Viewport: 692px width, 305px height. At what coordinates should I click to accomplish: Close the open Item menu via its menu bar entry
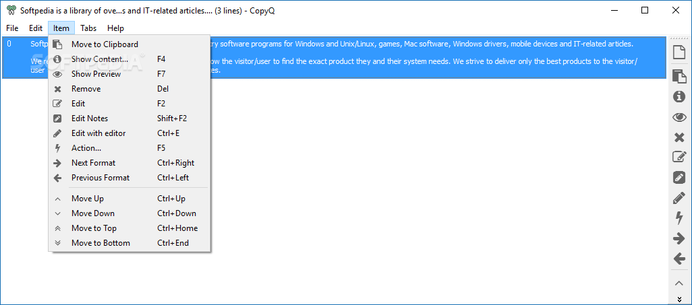click(61, 28)
